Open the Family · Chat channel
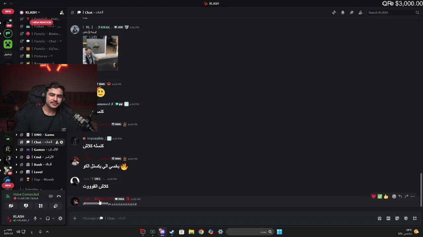The image size is (423, 237). 41,41
